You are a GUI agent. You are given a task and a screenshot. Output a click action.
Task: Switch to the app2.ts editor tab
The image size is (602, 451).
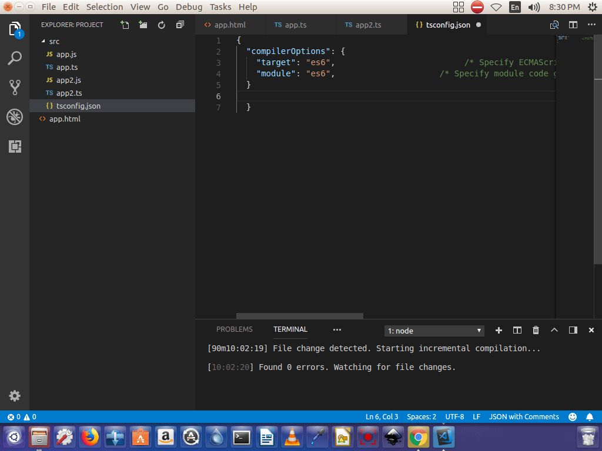368,25
